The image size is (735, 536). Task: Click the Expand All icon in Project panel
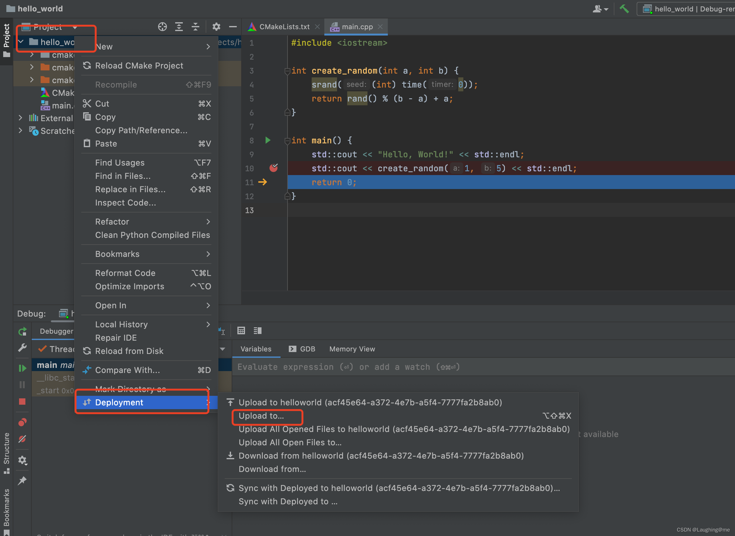pyautogui.click(x=179, y=27)
